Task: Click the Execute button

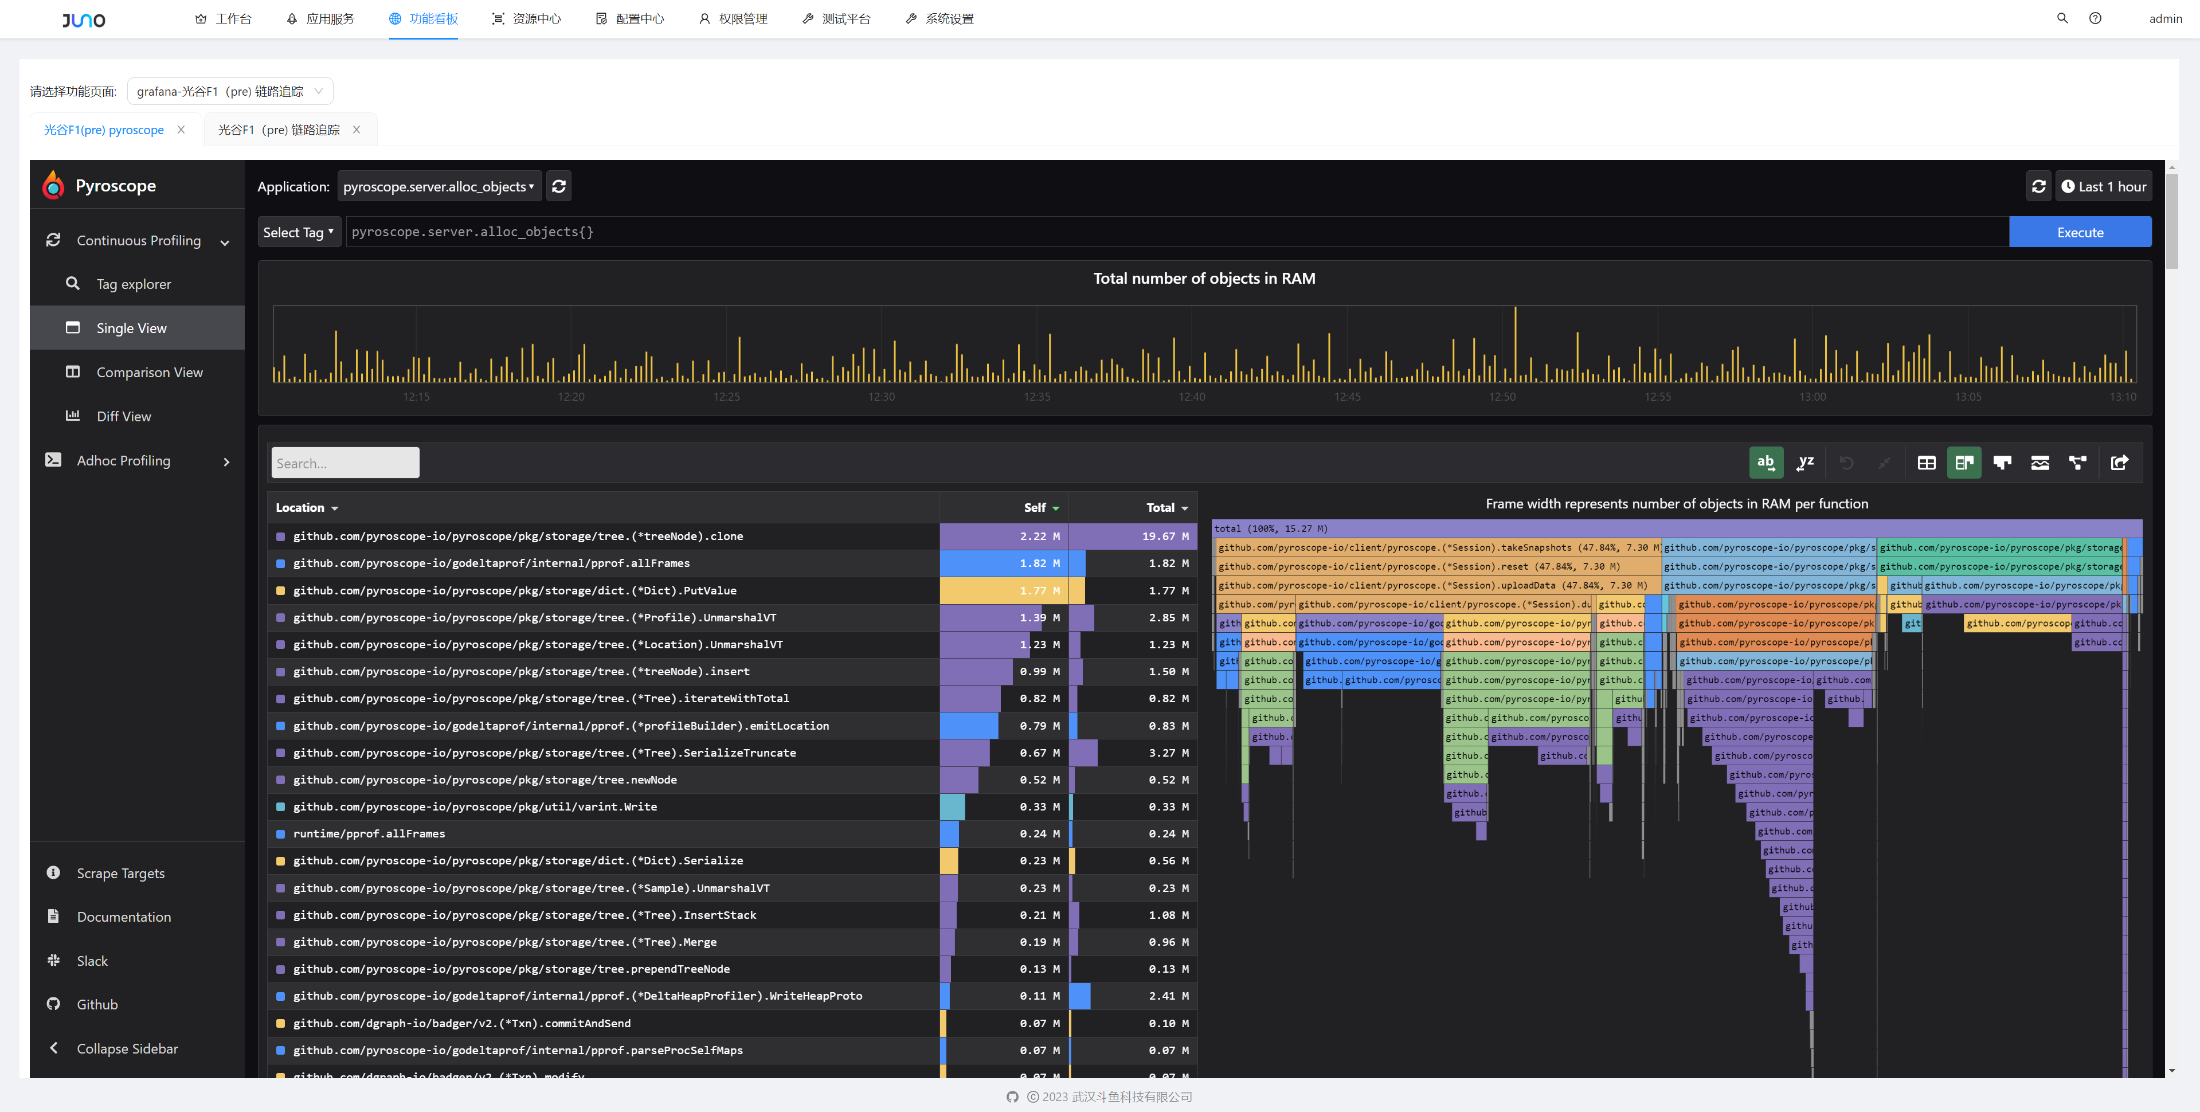Action: 2080,232
